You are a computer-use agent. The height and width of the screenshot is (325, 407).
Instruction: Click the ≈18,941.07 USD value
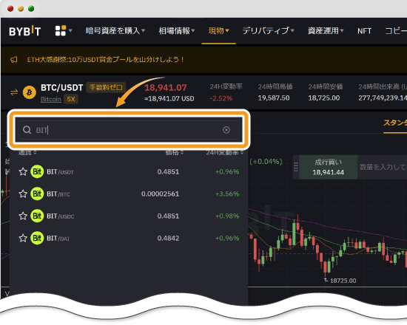(x=169, y=99)
